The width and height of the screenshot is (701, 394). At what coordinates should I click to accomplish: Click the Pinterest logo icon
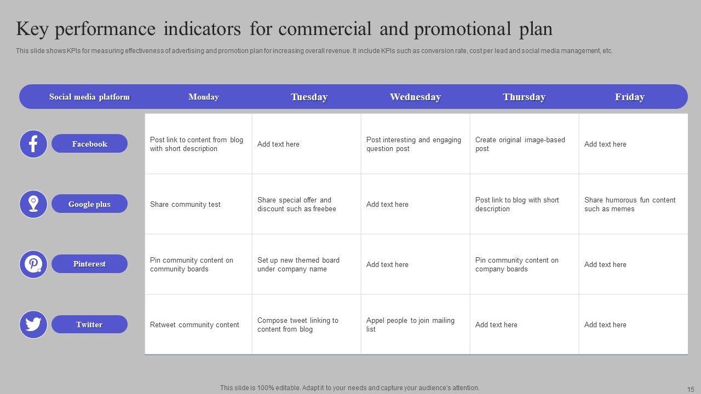point(33,264)
